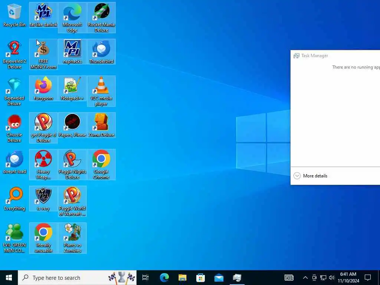This screenshot has width=380, height=285.
Task: Select Peggle Nights Deluxe shortcut
Action: click(x=72, y=165)
